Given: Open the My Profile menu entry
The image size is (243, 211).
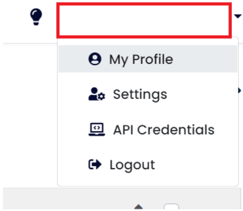Looking at the screenshot, I should click(x=148, y=59).
